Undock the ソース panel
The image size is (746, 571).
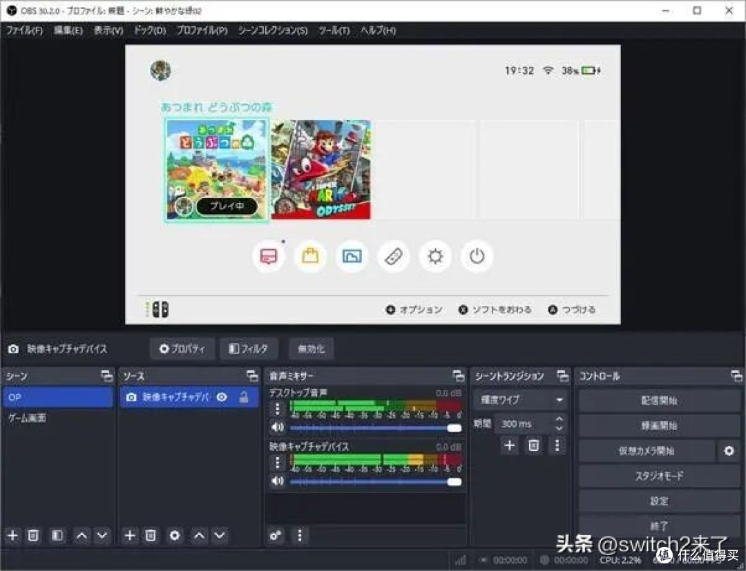click(x=252, y=376)
